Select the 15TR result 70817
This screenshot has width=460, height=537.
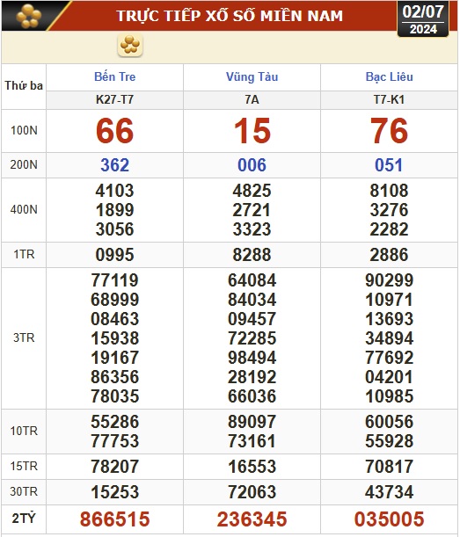pyautogui.click(x=389, y=467)
